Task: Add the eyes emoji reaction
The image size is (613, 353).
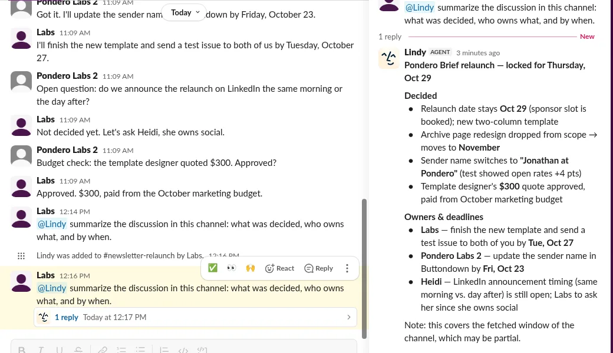Action: (x=232, y=268)
